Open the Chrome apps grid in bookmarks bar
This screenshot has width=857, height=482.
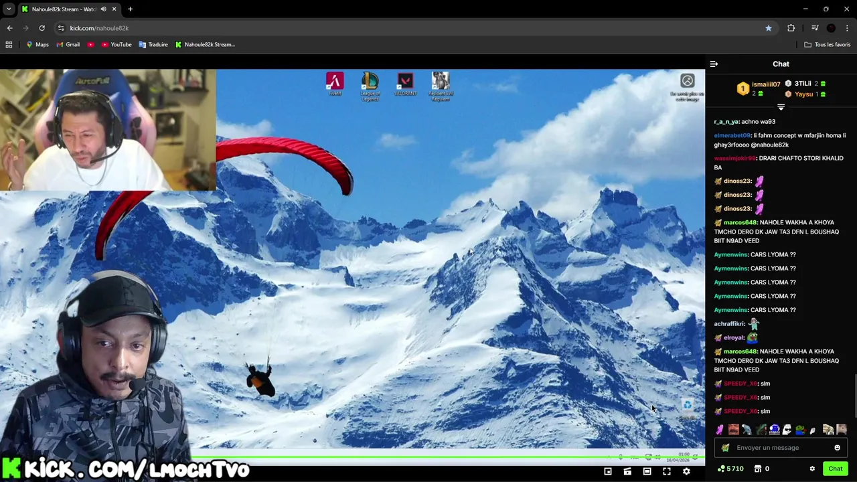(x=9, y=45)
